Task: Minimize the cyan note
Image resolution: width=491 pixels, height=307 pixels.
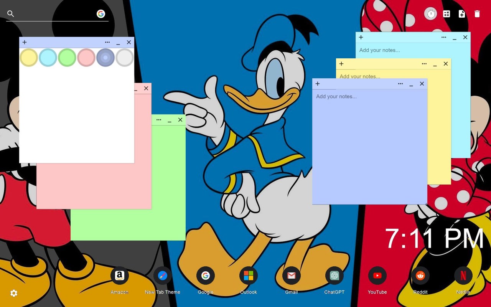Action: click(455, 38)
